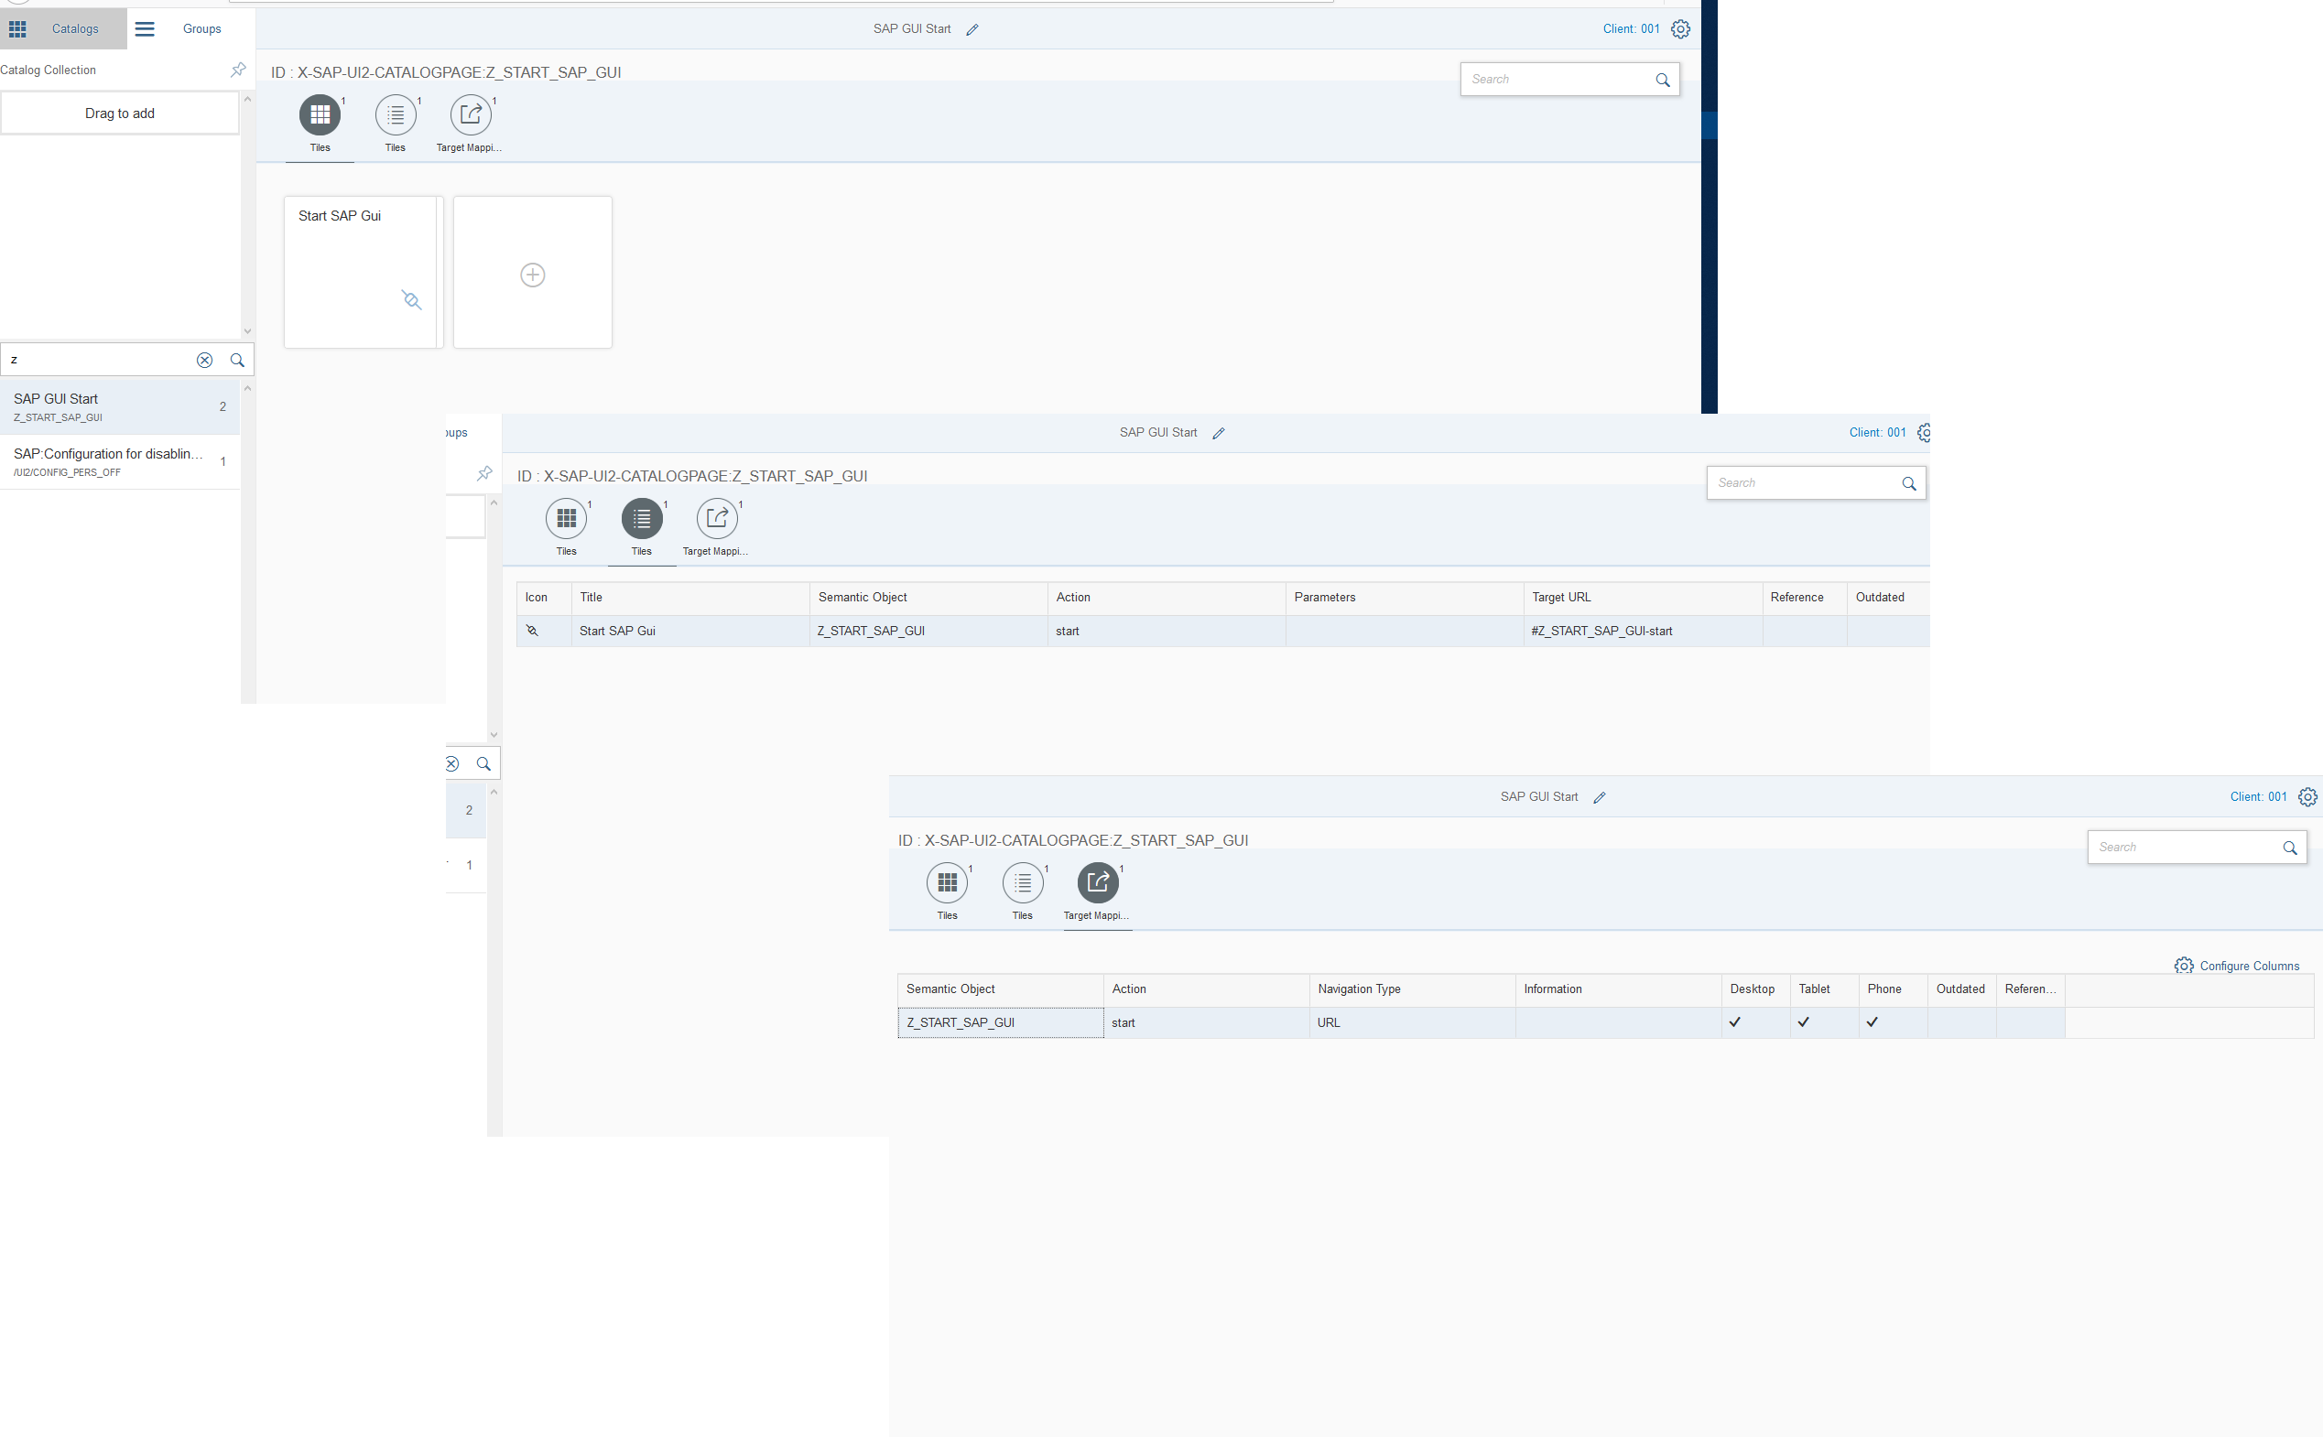Run the catalog search with magnifier icon
Viewport: 2323px width, 1437px height.
point(238,361)
